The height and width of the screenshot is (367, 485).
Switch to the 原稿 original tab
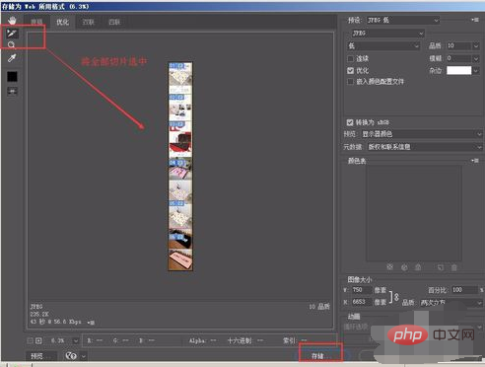coord(36,22)
